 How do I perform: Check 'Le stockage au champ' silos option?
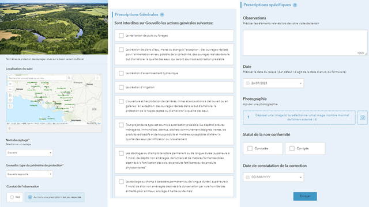point(121,182)
